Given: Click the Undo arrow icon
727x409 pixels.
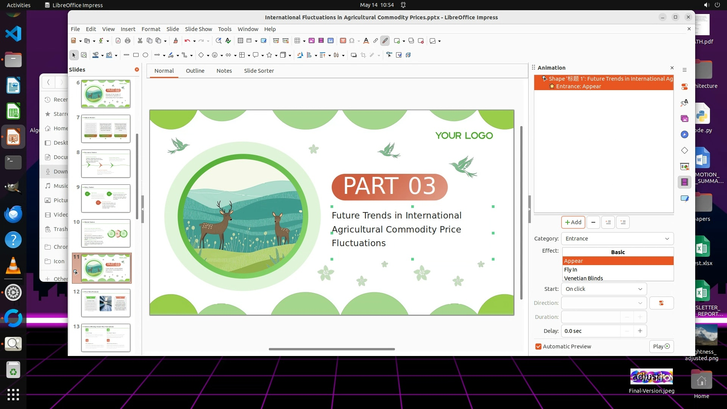Looking at the screenshot, I should [187, 41].
